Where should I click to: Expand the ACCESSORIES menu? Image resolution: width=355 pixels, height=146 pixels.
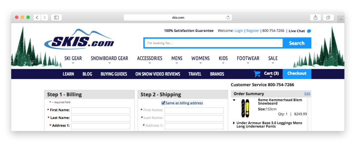[150, 58]
